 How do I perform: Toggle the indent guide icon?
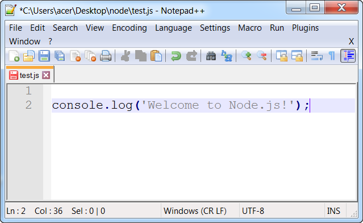pyautogui.click(x=348, y=56)
